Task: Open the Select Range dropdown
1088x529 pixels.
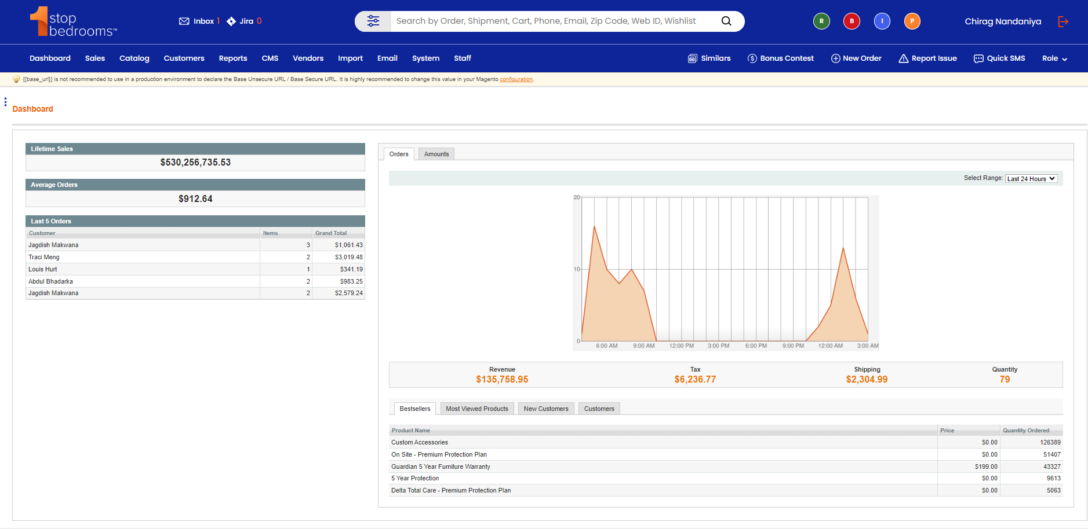Action: click(1031, 179)
